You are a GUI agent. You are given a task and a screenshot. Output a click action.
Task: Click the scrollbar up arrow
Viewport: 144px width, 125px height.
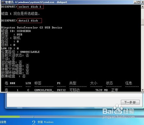(143, 7)
